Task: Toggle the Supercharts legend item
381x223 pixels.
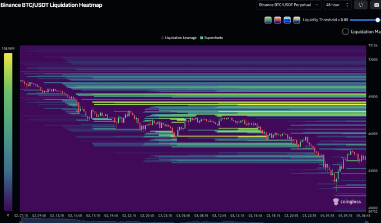Action: pyautogui.click(x=211, y=38)
